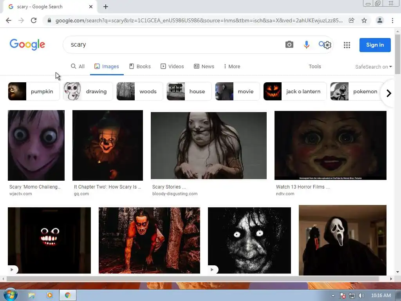Submit search with magnifier icon
The width and height of the screenshot is (401, 301).
(x=321, y=44)
